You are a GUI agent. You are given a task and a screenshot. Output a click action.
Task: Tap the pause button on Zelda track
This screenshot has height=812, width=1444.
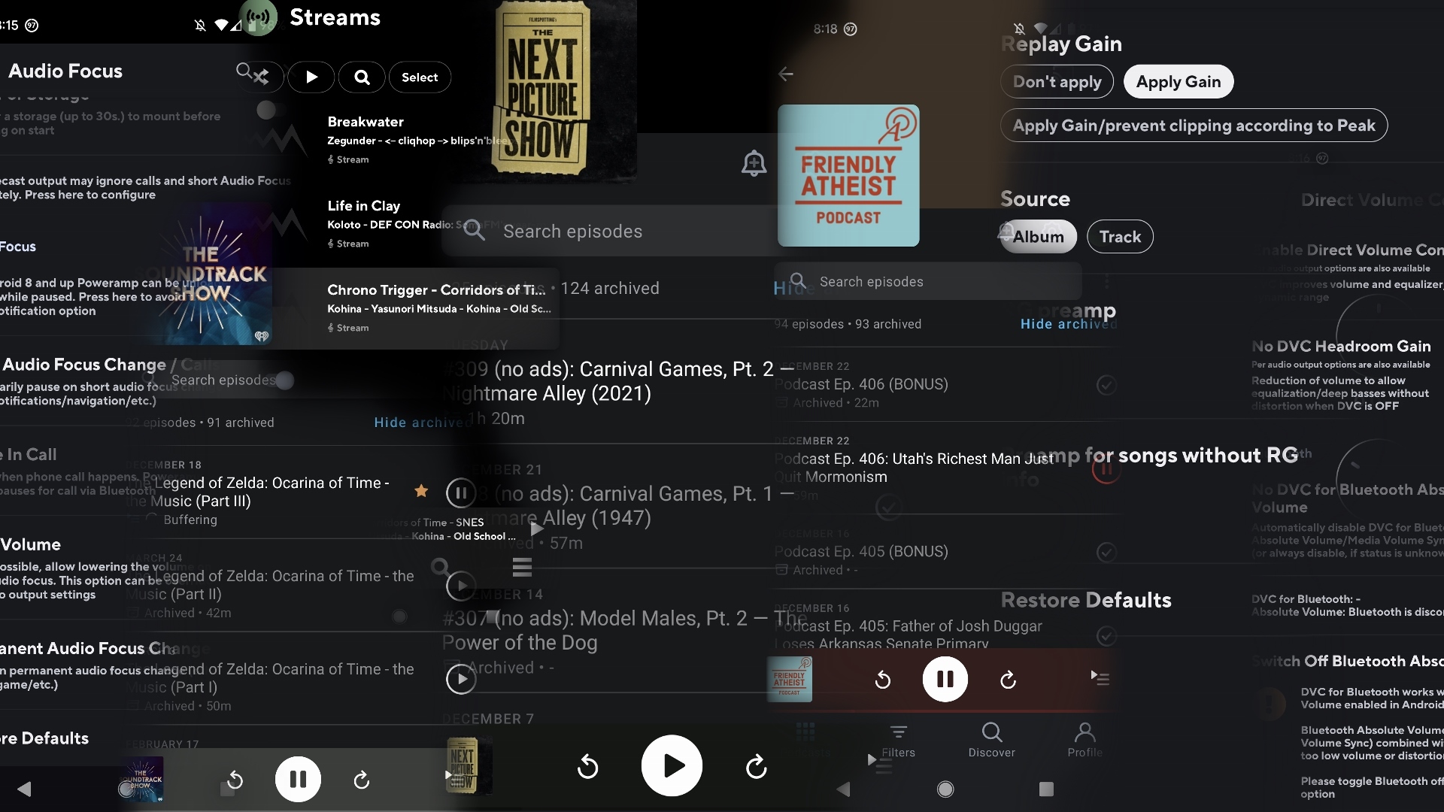[460, 491]
